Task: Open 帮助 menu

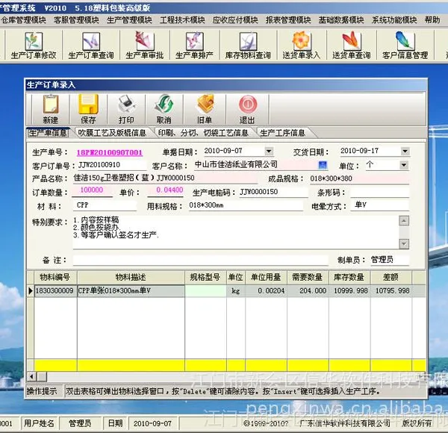Action: (432, 20)
